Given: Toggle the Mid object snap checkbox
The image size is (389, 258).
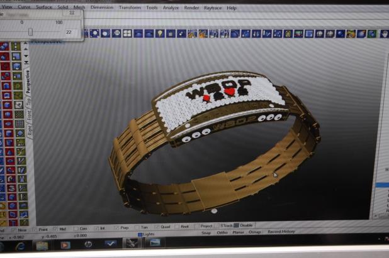Looking at the screenshot, I should pyautogui.click(x=55, y=229).
